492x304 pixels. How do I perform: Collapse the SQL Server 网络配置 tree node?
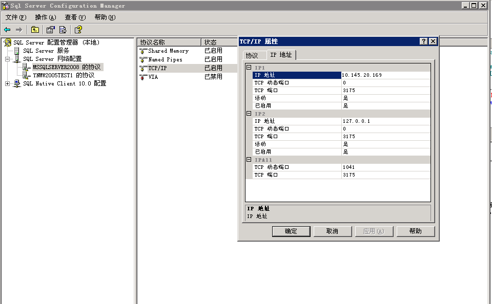[x=7, y=59]
